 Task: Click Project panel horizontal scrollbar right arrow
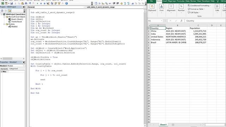click(24, 59)
